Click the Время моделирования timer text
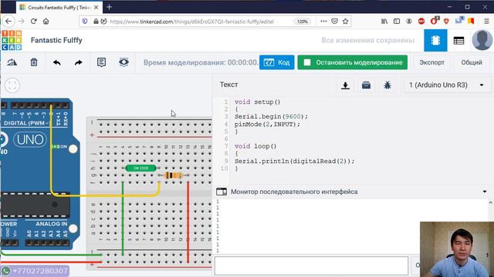This screenshot has height=277, width=494. (x=201, y=62)
